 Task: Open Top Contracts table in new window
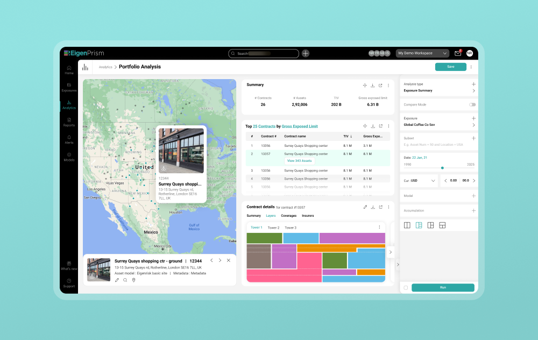tap(380, 126)
